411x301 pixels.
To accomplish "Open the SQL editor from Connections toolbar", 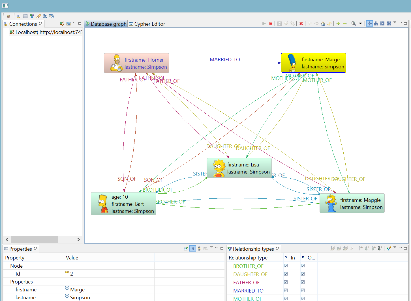I will (x=68, y=24).
